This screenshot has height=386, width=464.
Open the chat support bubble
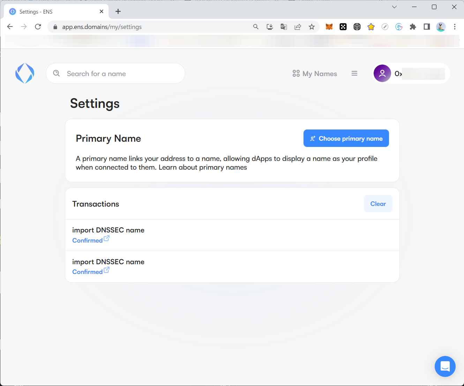[x=445, y=366]
